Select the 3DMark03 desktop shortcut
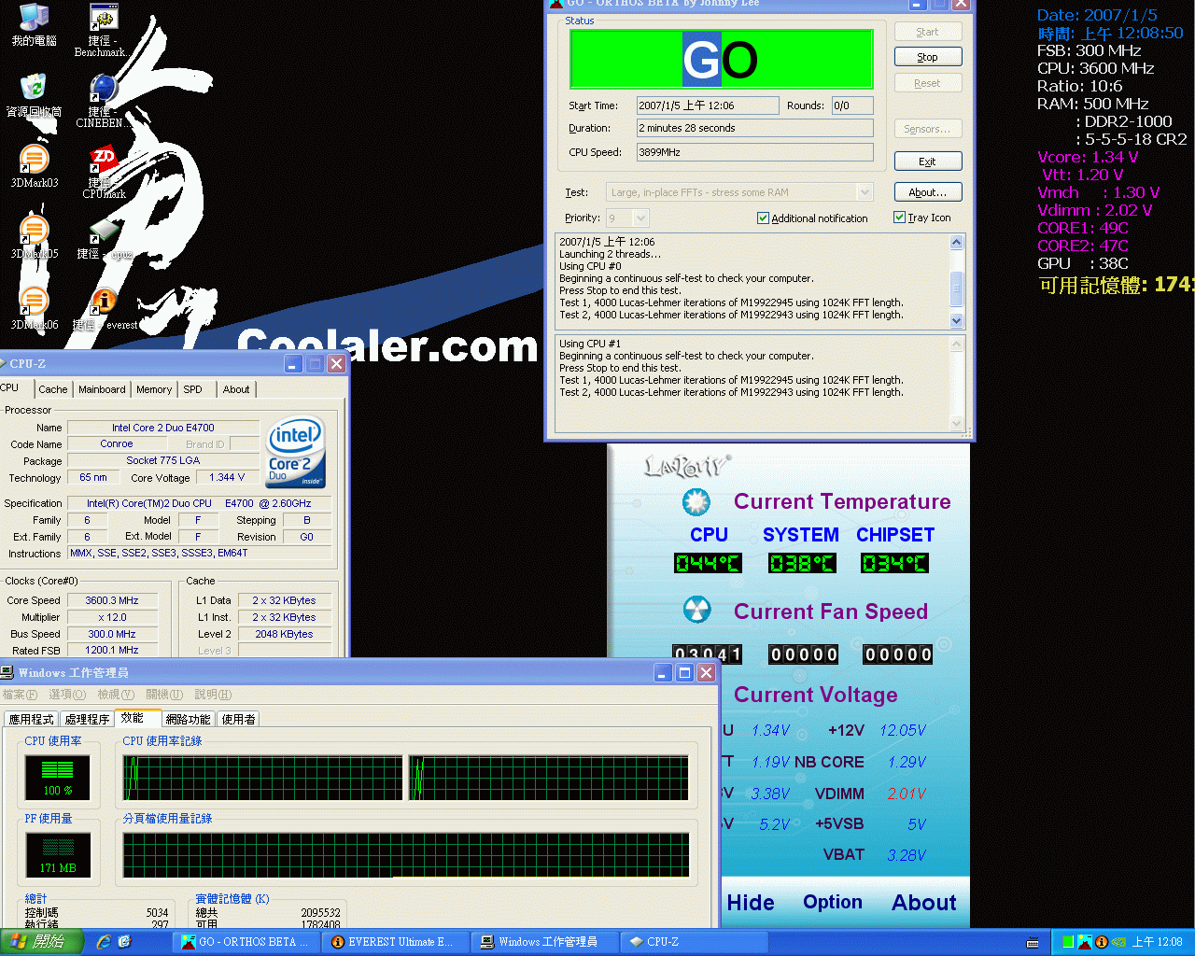 point(35,167)
